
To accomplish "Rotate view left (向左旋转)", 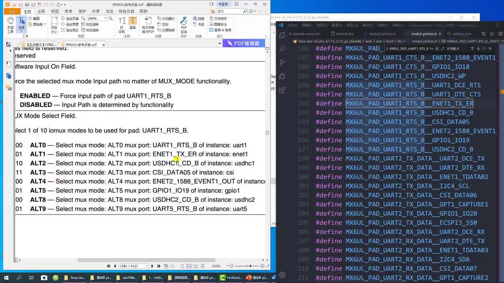I will click(90, 24).
